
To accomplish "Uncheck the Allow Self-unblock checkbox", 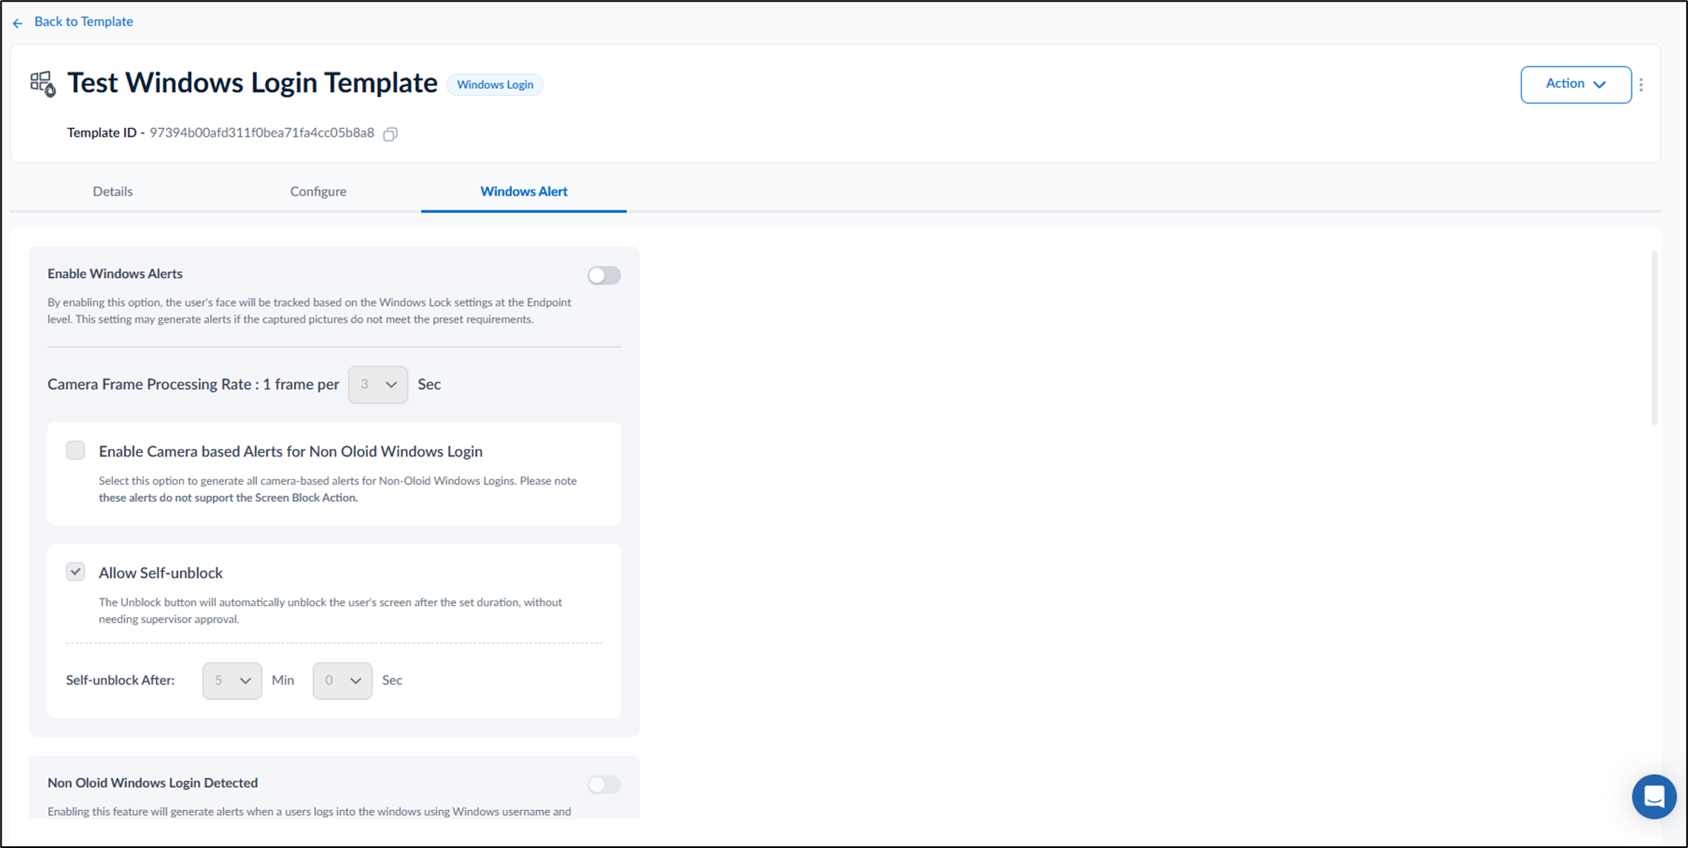I will pyautogui.click(x=76, y=572).
